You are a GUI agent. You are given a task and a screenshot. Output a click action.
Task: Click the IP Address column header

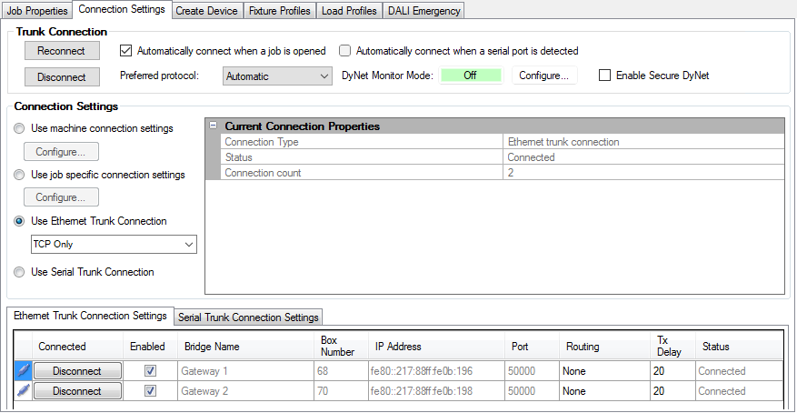click(x=436, y=347)
